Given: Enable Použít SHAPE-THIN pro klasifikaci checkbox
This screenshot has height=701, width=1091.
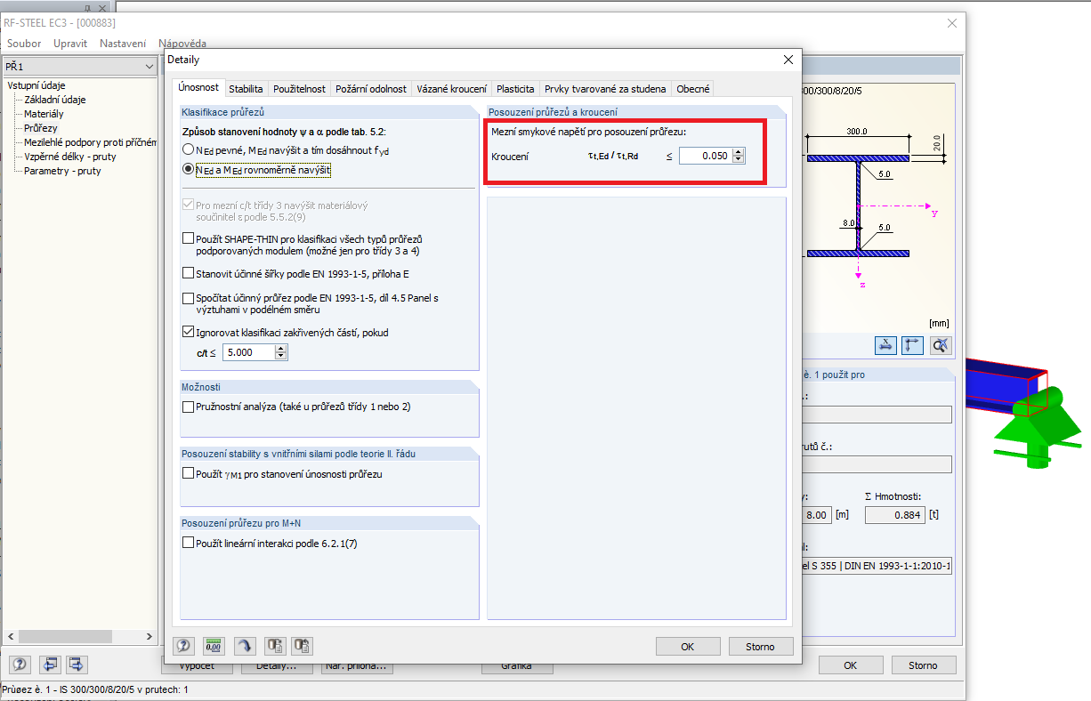Looking at the screenshot, I should tap(188, 238).
